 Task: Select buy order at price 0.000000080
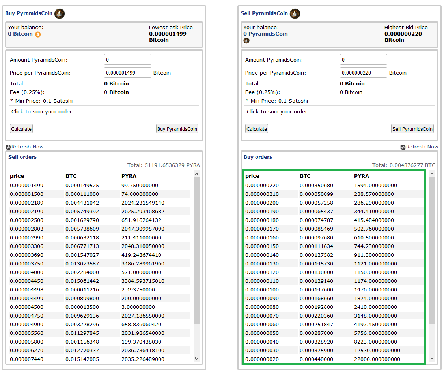pyautogui.click(x=334, y=307)
